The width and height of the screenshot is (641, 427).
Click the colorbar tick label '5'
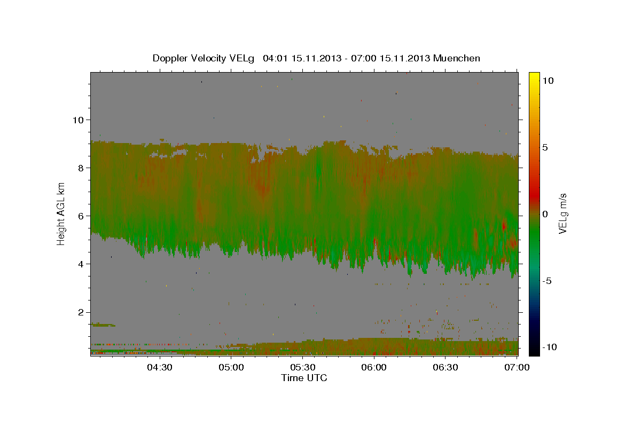(x=545, y=147)
